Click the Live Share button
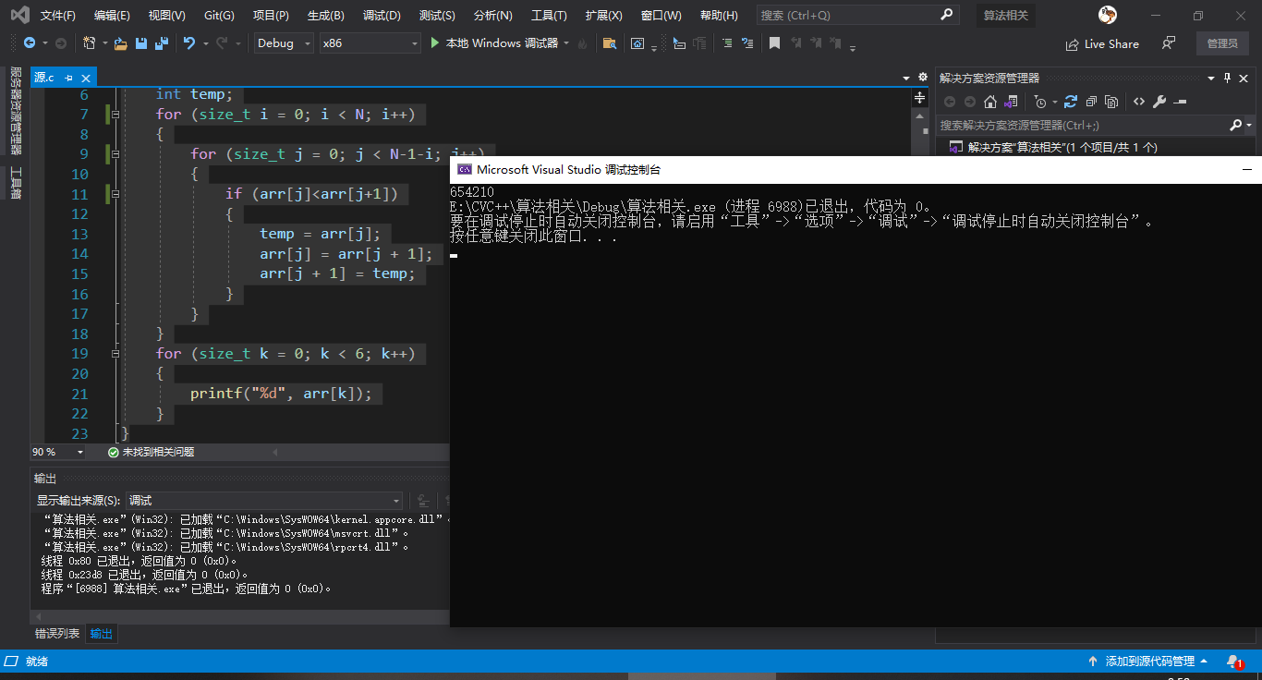Viewport: 1262px width, 680px height. 1102,44
